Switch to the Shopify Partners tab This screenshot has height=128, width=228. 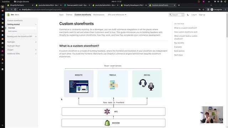[x=20, y=5]
